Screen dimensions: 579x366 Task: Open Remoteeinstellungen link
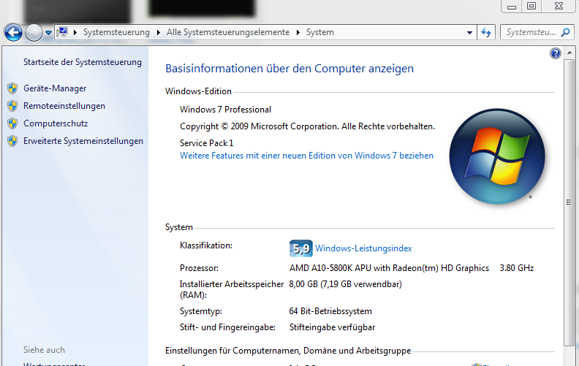click(64, 106)
